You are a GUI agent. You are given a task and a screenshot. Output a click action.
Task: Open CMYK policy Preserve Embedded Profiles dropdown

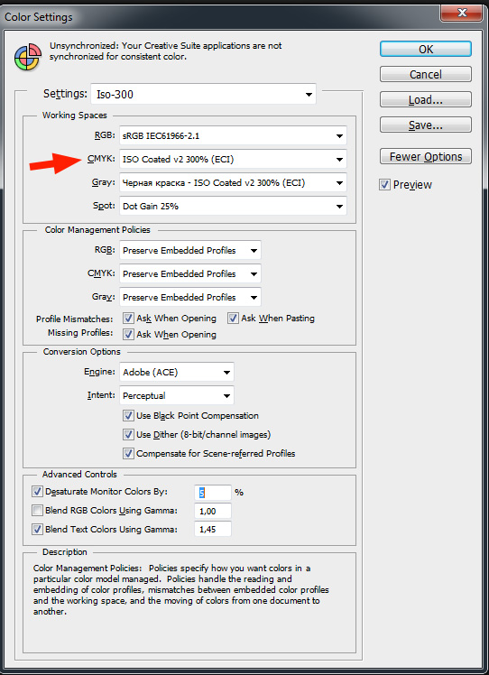point(190,273)
